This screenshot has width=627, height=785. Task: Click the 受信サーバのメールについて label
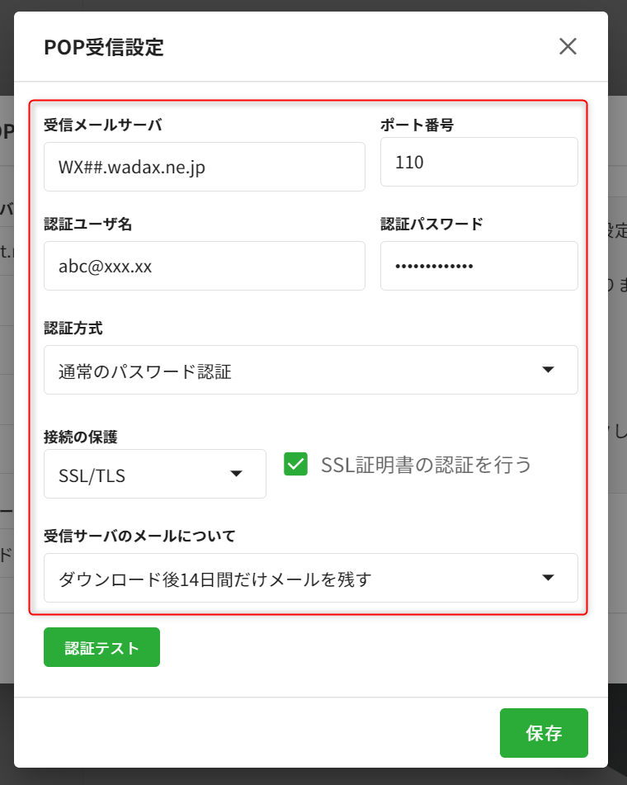(x=139, y=537)
